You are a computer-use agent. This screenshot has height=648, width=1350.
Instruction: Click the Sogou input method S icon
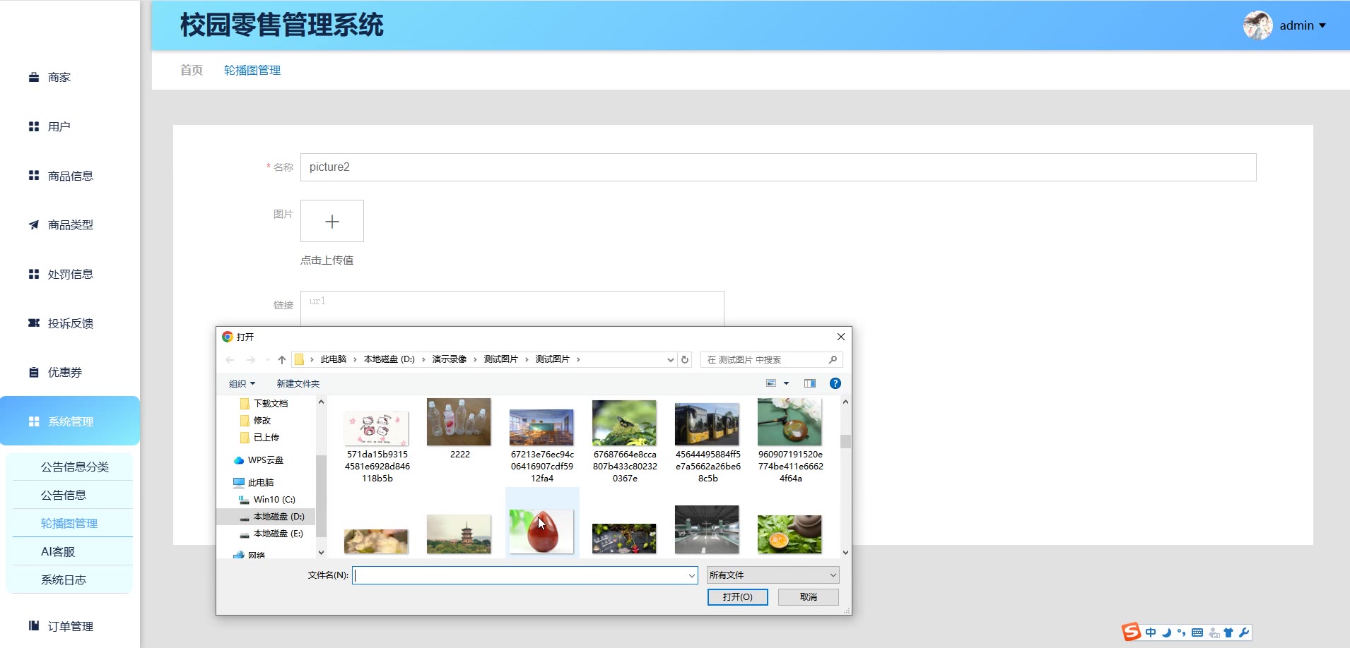[x=1132, y=632]
